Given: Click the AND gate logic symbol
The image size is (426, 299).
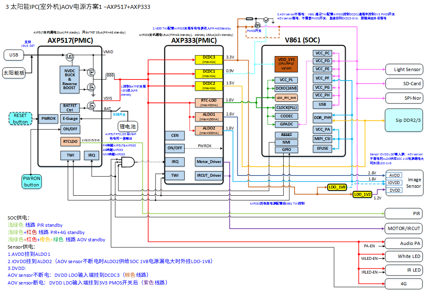Looking at the screenshot, I should pyautogui.click(x=127, y=162).
